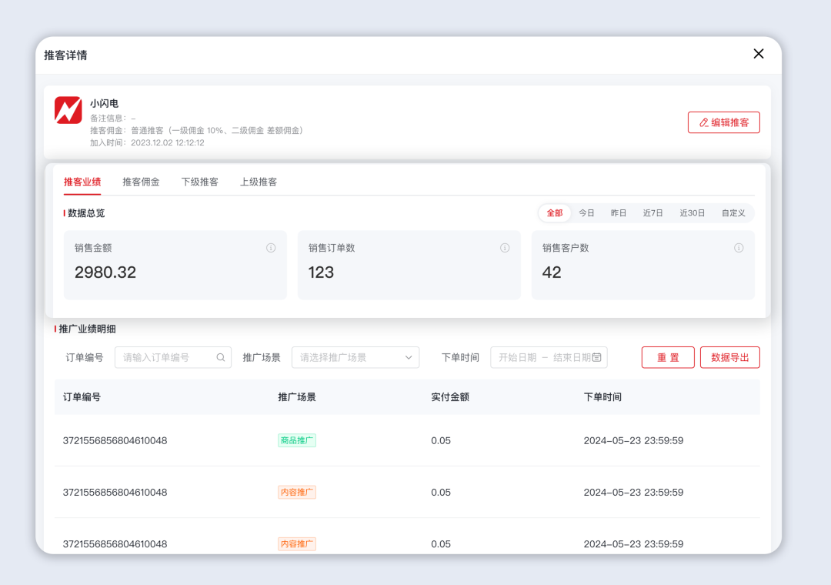Switch to the 下级推客 tab
Screen dimensions: 831x585
pyautogui.click(x=199, y=182)
